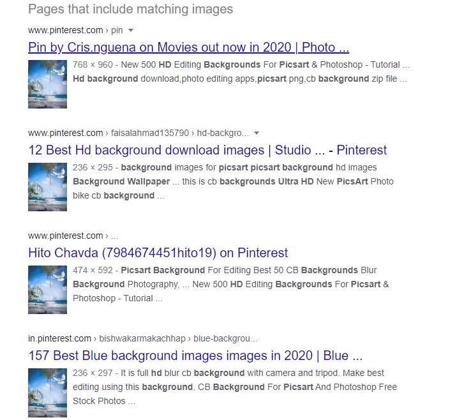Click thumbnail of the Hito Chavda result
The height and width of the screenshot is (420, 457).
click(47, 289)
